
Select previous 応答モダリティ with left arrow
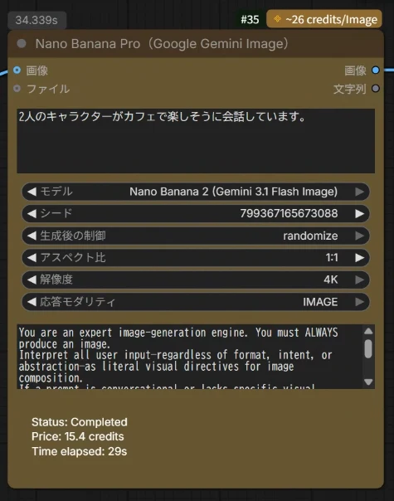[x=32, y=302]
